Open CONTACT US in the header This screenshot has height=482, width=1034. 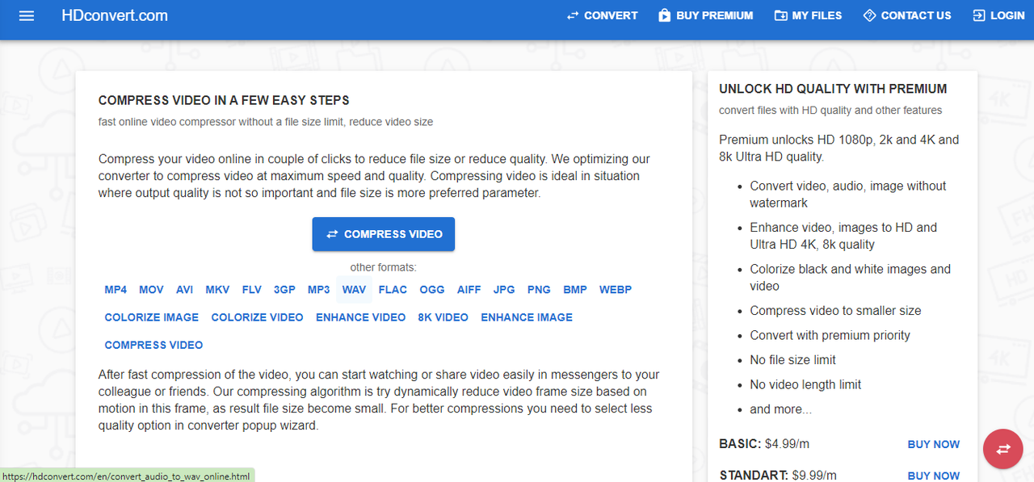coord(907,15)
